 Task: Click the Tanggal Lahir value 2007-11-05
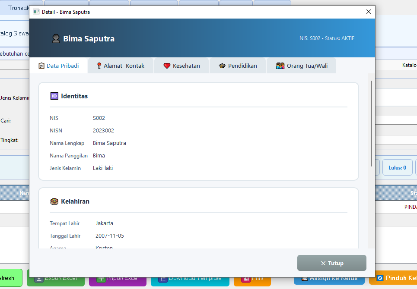110,236
